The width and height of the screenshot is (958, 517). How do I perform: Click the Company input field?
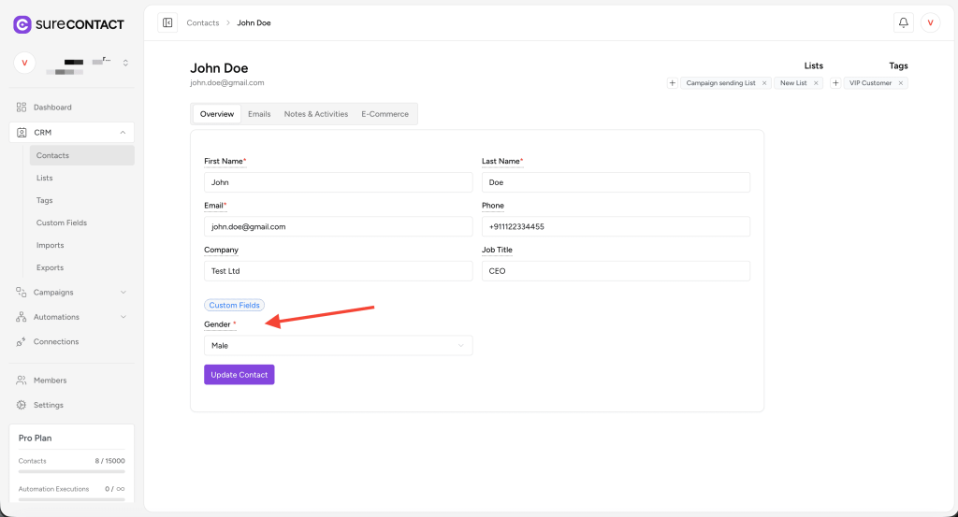pyautogui.click(x=338, y=271)
